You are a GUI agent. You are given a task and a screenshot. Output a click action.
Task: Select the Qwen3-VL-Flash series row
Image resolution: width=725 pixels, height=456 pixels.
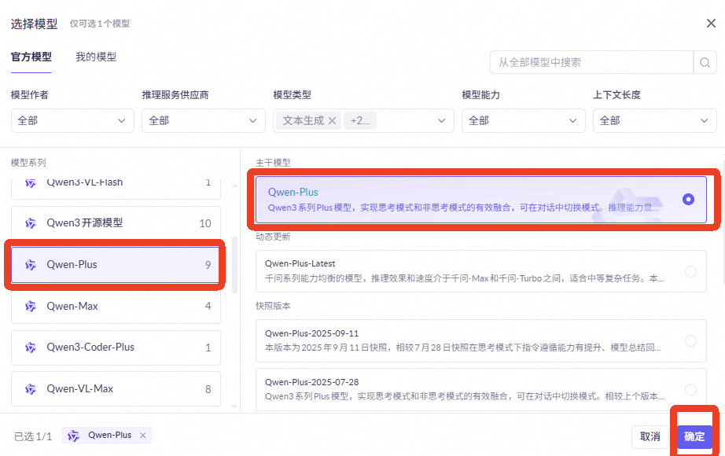[116, 189]
